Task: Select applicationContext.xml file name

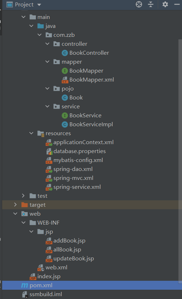Action: (x=83, y=142)
